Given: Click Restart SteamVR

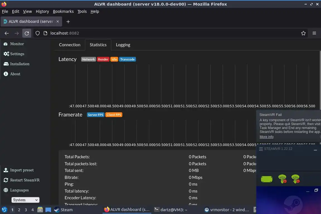Looking at the screenshot, I should 21,180.
